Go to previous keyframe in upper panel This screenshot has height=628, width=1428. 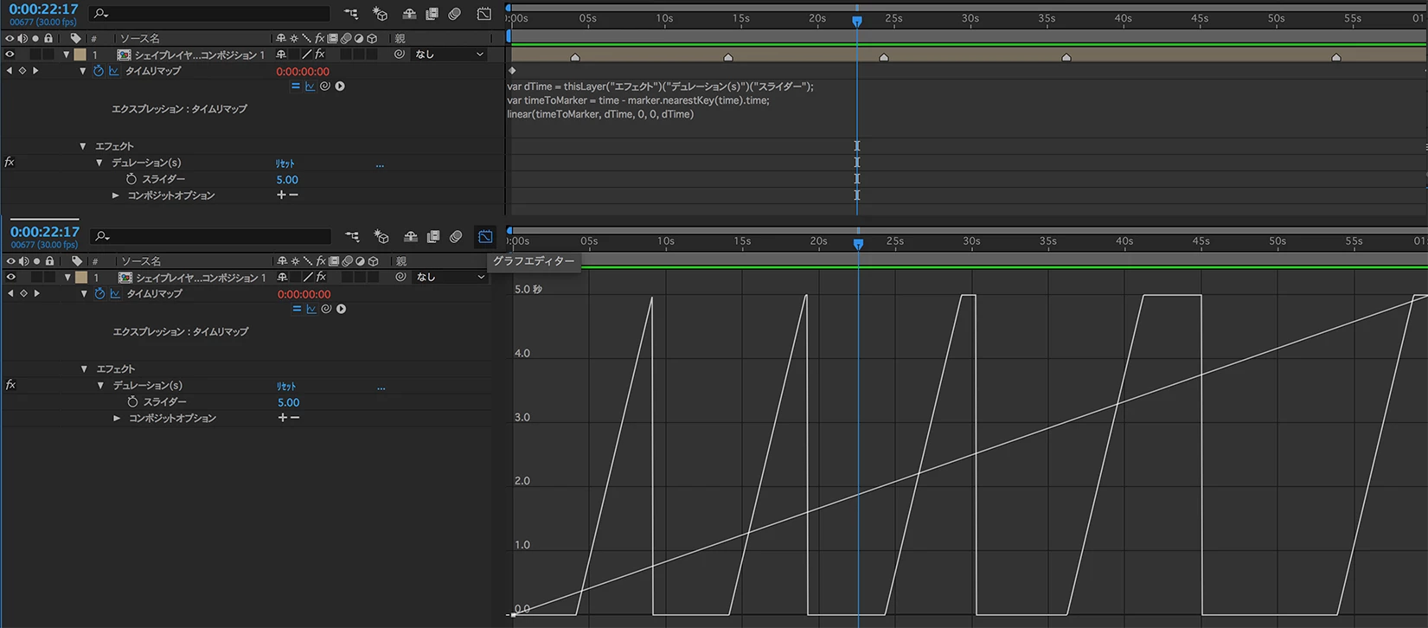click(10, 71)
